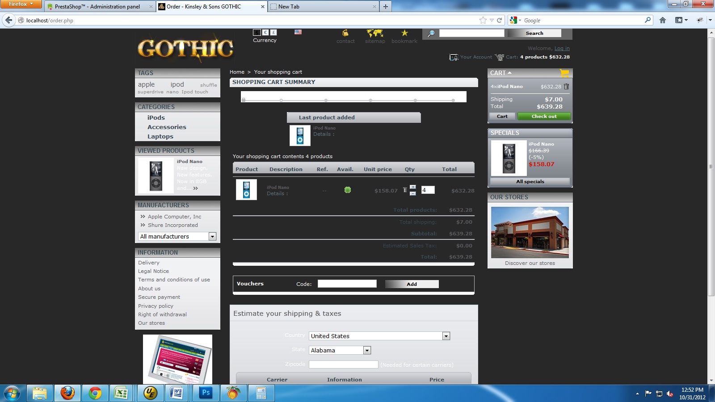Click the iPod Nano quantity field
The height and width of the screenshot is (402, 715).
click(428, 190)
